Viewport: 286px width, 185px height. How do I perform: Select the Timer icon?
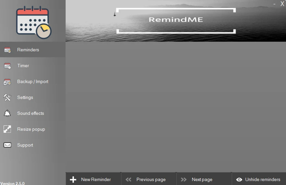[x=8, y=65]
